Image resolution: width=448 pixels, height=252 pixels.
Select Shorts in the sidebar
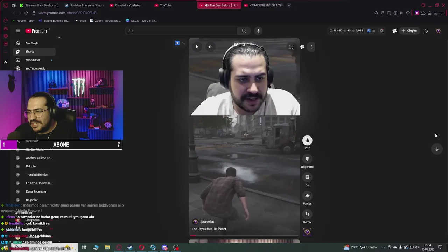pos(34,52)
